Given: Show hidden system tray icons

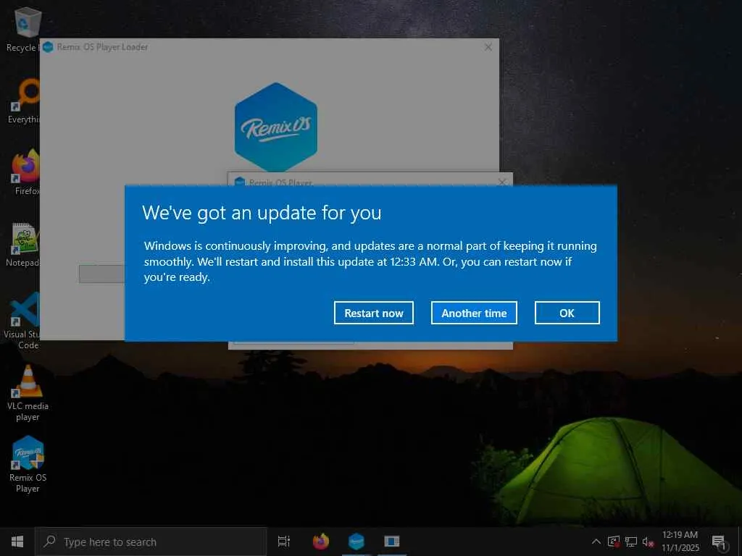Looking at the screenshot, I should pyautogui.click(x=596, y=542).
